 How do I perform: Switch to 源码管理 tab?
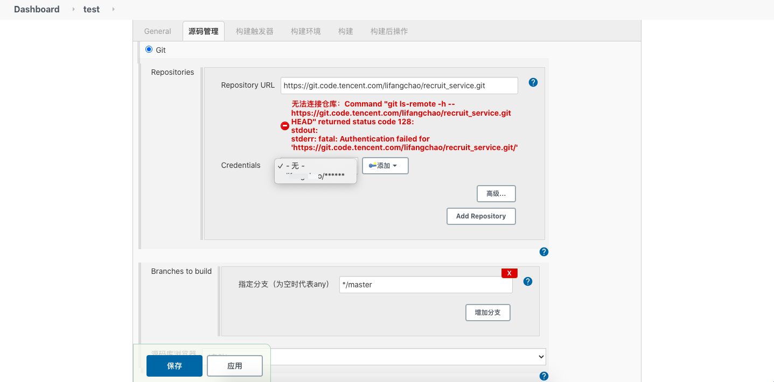(204, 31)
